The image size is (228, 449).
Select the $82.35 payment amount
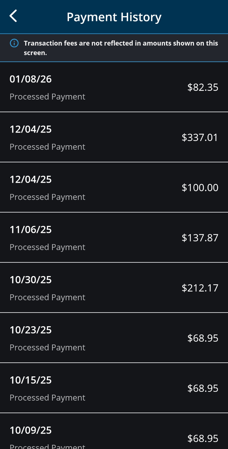pos(203,87)
